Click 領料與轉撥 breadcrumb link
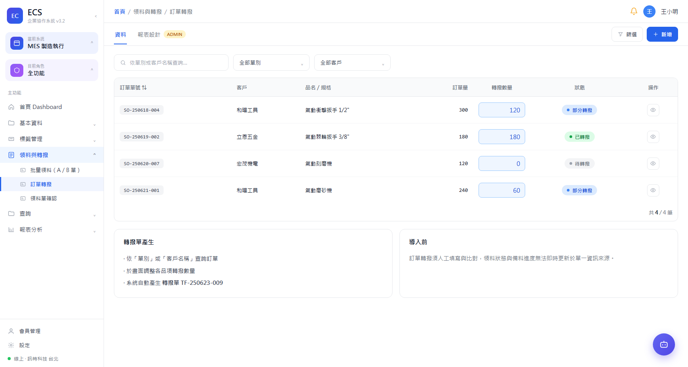Image resolution: width=688 pixels, height=367 pixels. tap(148, 12)
